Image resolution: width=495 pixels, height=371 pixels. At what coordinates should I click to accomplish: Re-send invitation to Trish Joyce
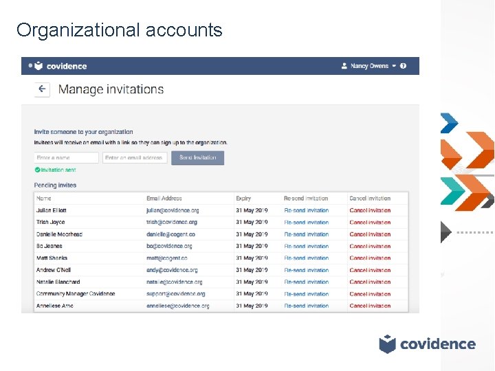307,223
